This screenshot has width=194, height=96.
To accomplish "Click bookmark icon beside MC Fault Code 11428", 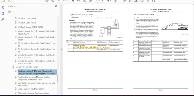I will pos(15,19).
